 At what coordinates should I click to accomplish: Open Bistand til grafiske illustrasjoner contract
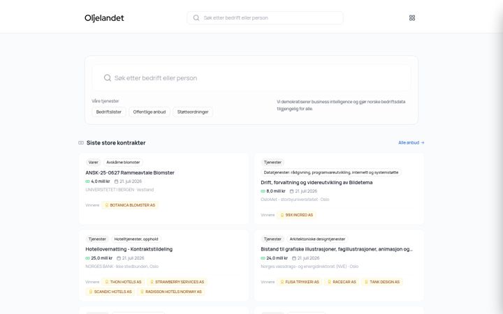coord(337,249)
